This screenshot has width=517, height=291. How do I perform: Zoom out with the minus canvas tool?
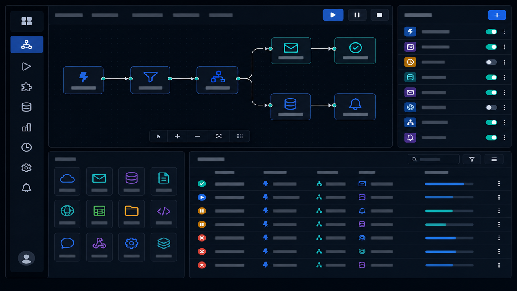pyautogui.click(x=197, y=136)
